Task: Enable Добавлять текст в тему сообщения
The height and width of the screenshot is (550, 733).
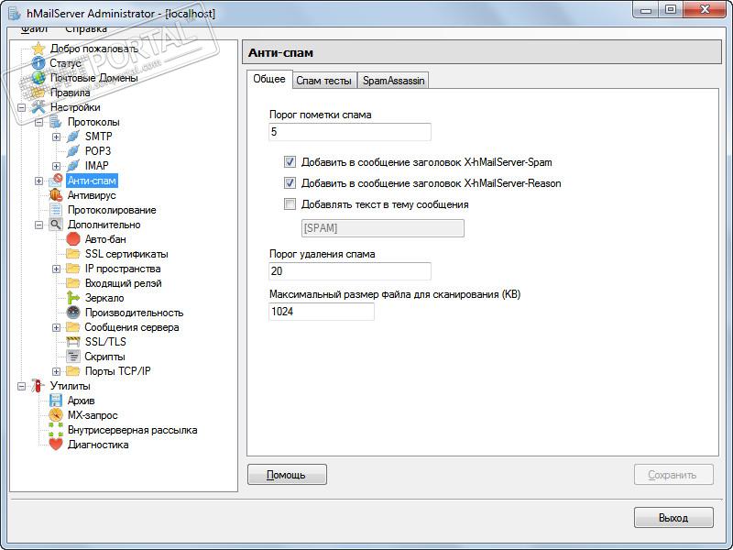Action: click(x=290, y=203)
